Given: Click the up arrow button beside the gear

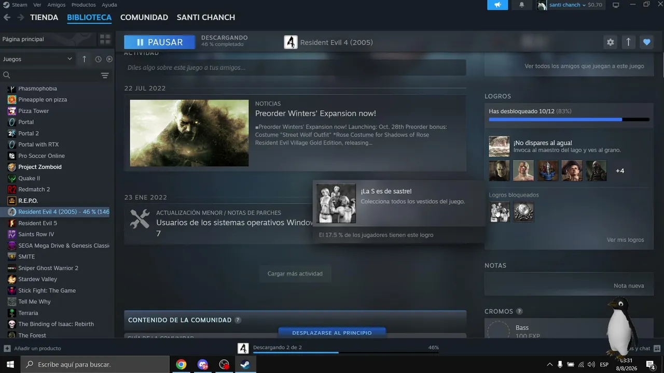Looking at the screenshot, I should tap(628, 42).
